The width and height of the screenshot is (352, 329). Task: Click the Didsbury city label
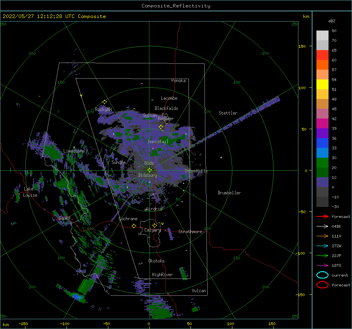pos(147,175)
